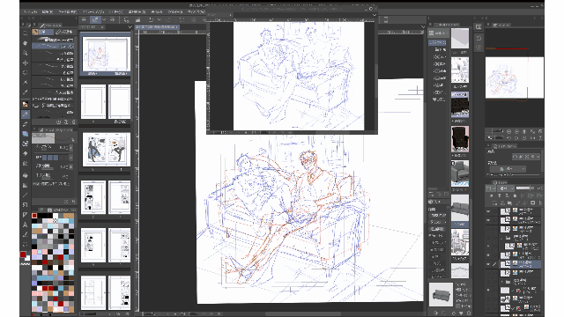Select the dotted Selection area tool
The image size is (564, 317).
pos(26,72)
